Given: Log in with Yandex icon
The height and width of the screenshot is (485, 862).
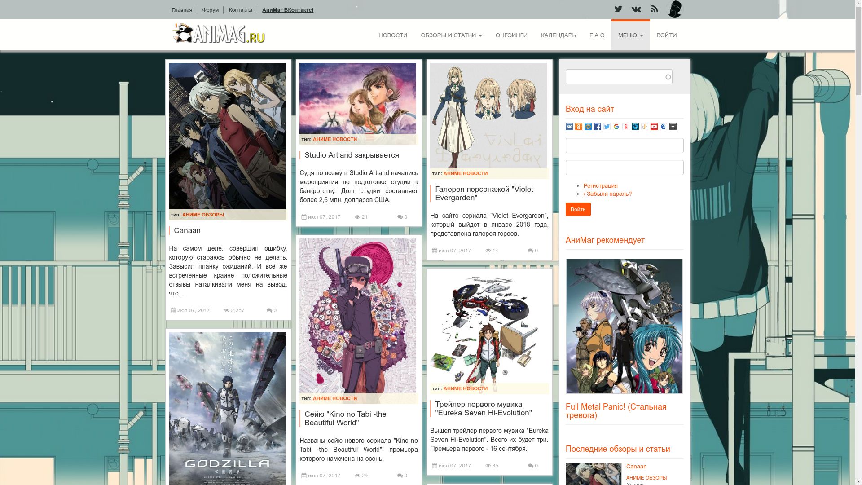Looking at the screenshot, I should [x=626, y=127].
